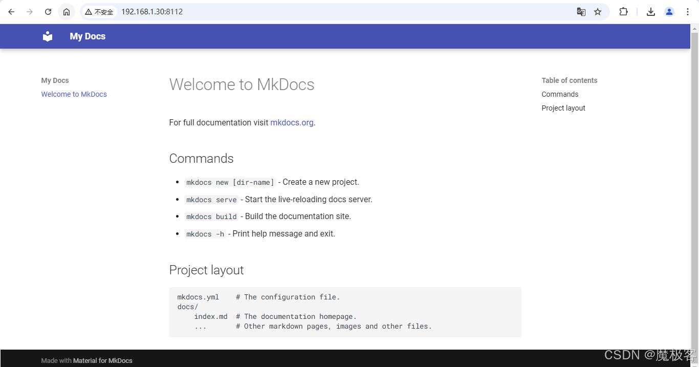
Task: Jump to Project layout in table of contents
Action: click(x=563, y=108)
